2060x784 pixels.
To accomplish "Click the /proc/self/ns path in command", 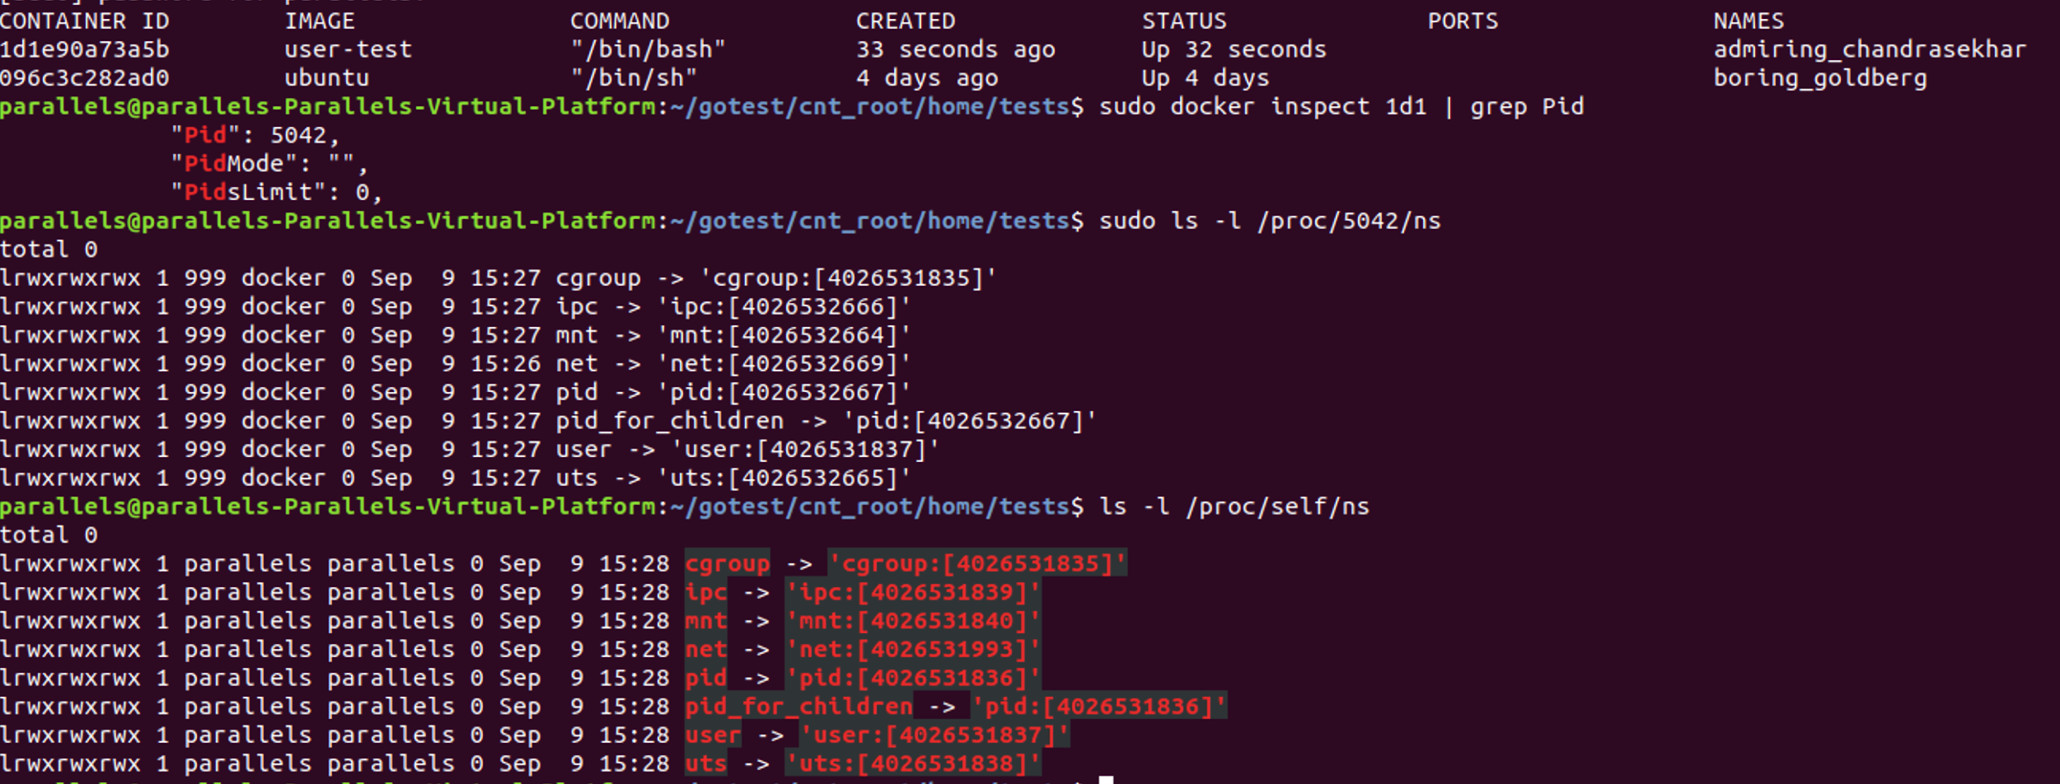I will click(1276, 507).
